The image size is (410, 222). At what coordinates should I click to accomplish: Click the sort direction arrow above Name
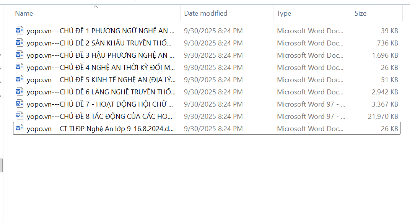96,6
